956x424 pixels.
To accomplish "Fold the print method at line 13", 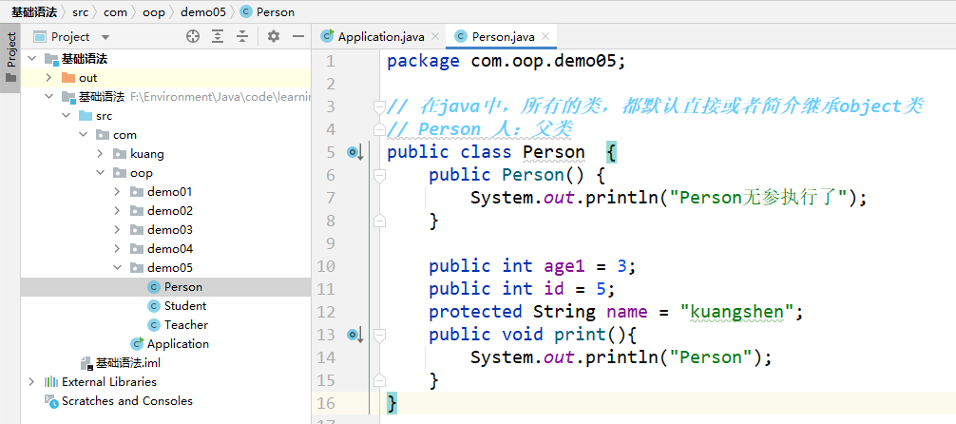I will tap(379, 335).
